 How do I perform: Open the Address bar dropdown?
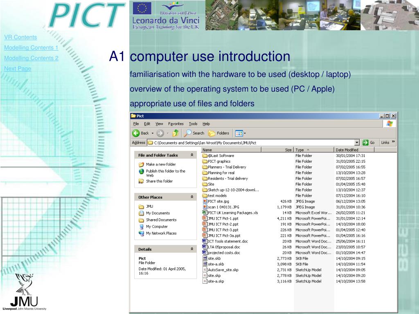tap(357, 143)
